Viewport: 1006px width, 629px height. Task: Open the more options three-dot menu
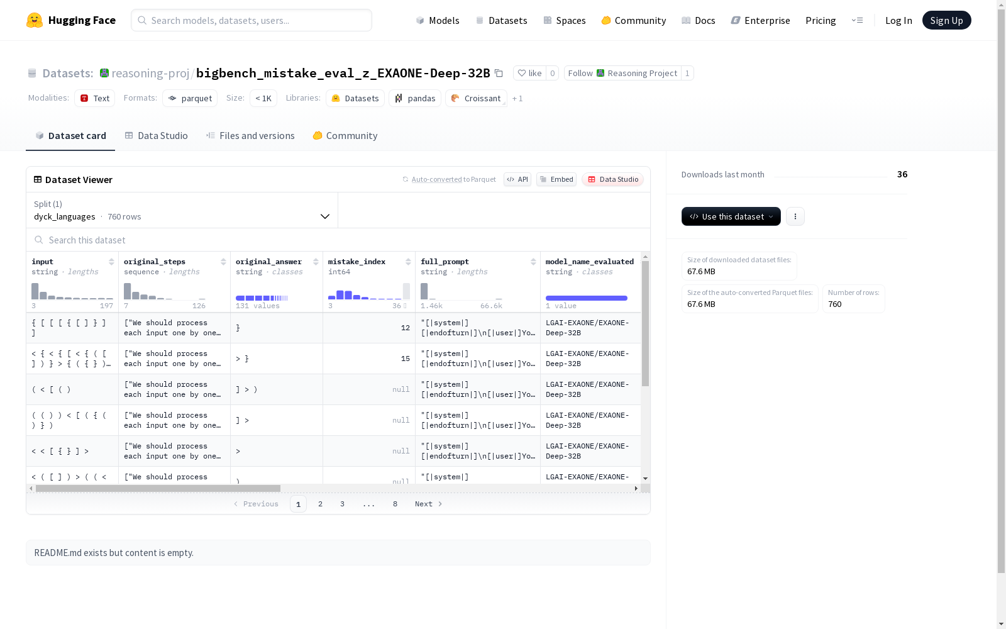tap(795, 216)
